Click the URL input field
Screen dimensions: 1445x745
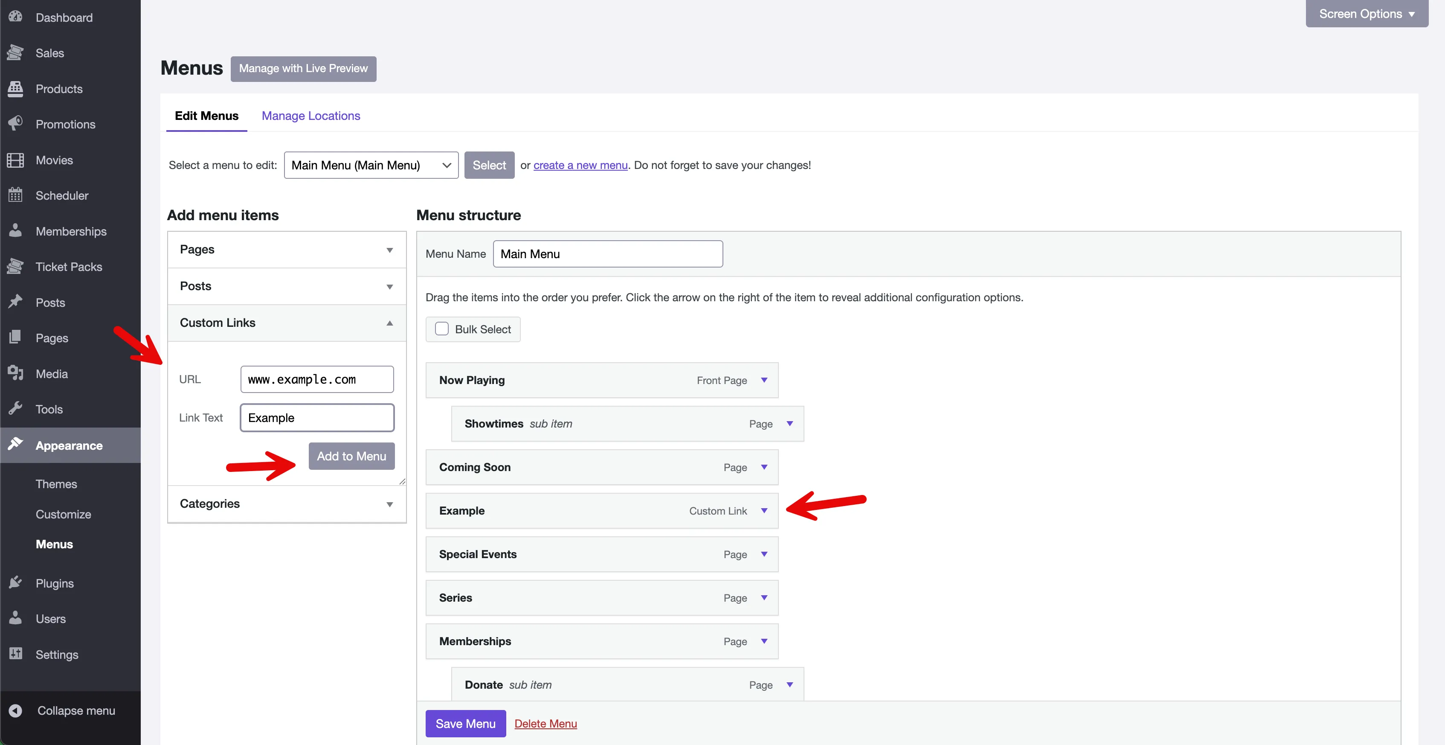tap(317, 379)
